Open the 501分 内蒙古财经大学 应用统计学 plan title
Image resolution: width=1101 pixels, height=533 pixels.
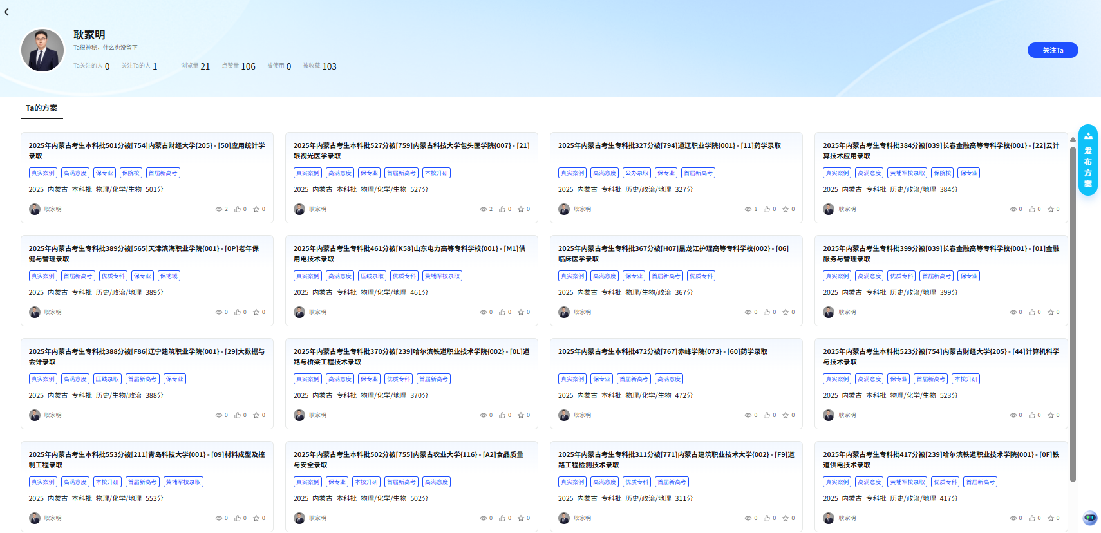tap(147, 151)
